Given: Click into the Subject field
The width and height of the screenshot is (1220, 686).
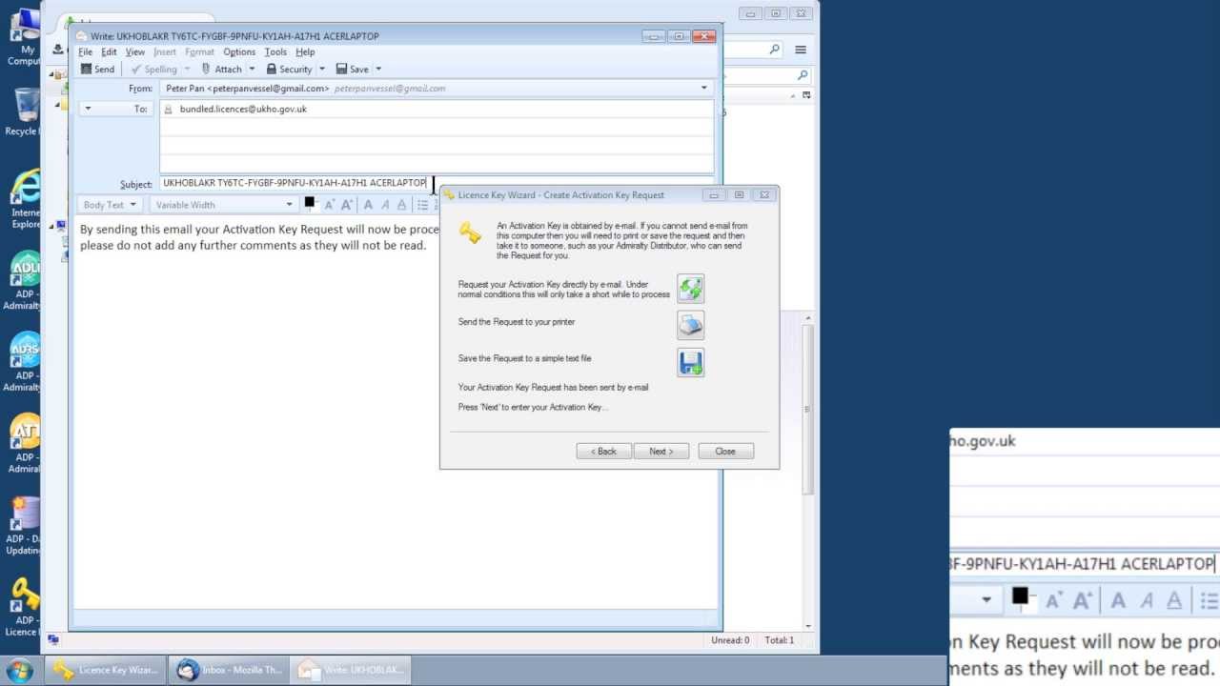Looking at the screenshot, I should 437,183.
